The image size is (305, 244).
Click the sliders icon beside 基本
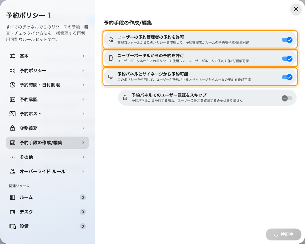point(13,56)
